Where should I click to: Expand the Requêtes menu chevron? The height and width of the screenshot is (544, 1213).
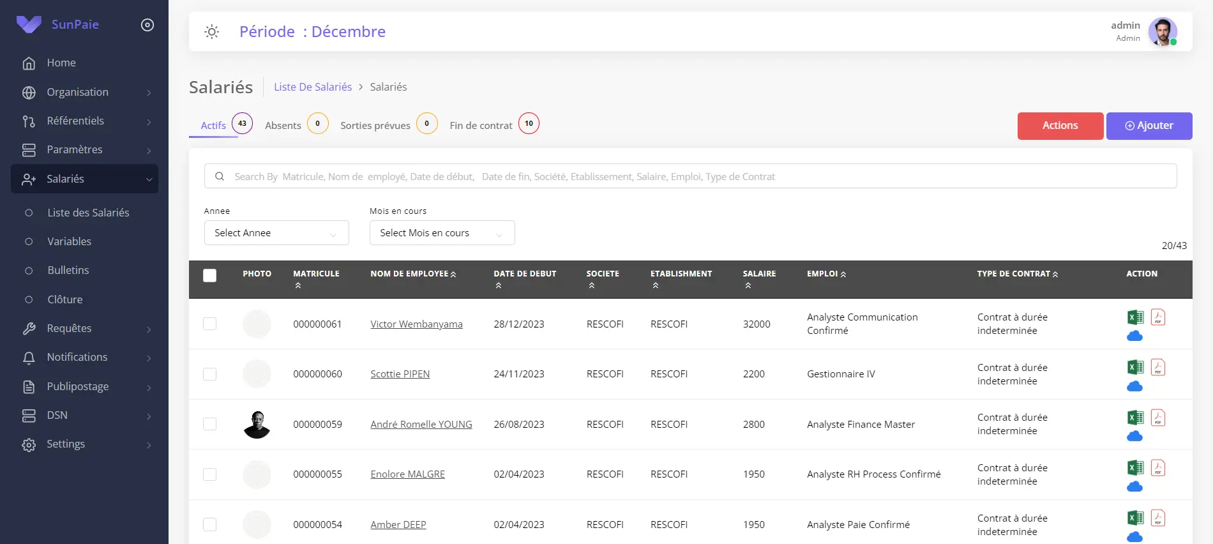[x=149, y=329]
